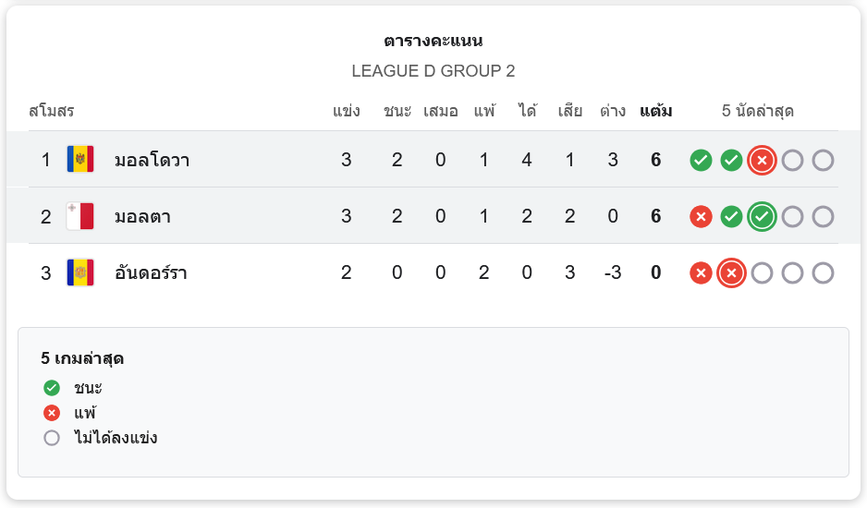Click Moldova's first green win icon
This screenshot has width=867, height=508.
pyautogui.click(x=701, y=161)
